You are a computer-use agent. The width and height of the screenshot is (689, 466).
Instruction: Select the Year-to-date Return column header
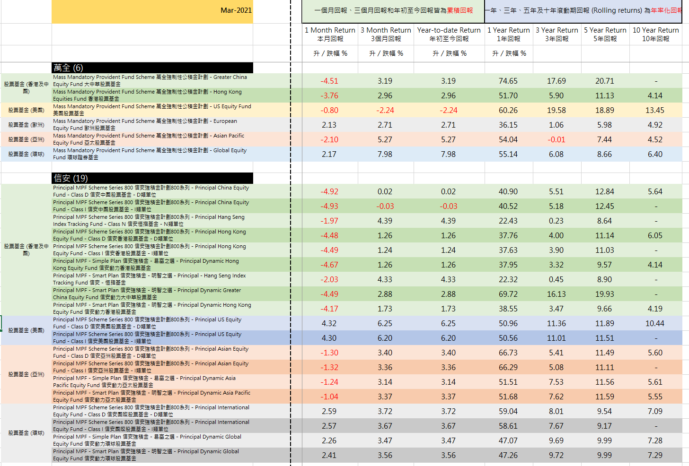[449, 35]
